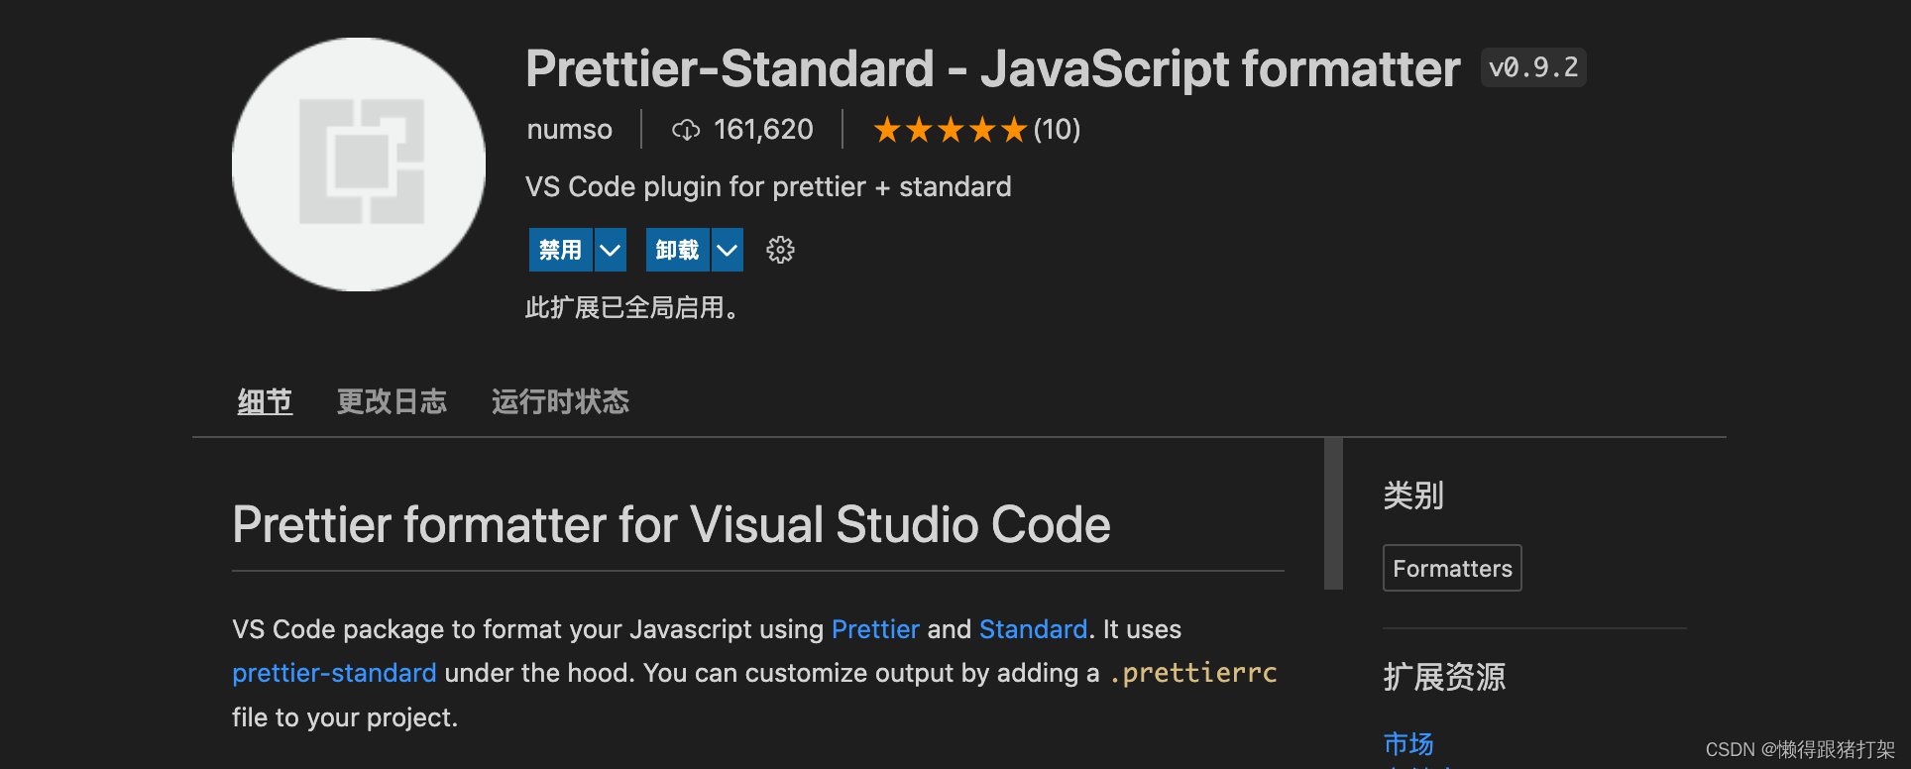Expand the 禁用 dropdown arrow
The width and height of the screenshot is (1911, 769).
coord(611,250)
